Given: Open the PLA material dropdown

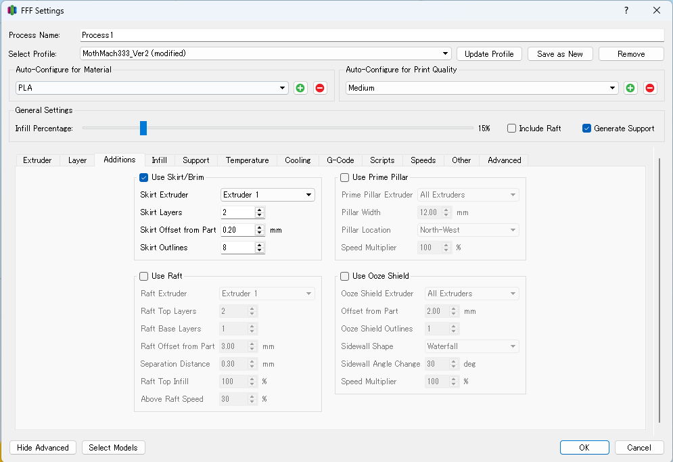Looking at the screenshot, I should coord(152,88).
